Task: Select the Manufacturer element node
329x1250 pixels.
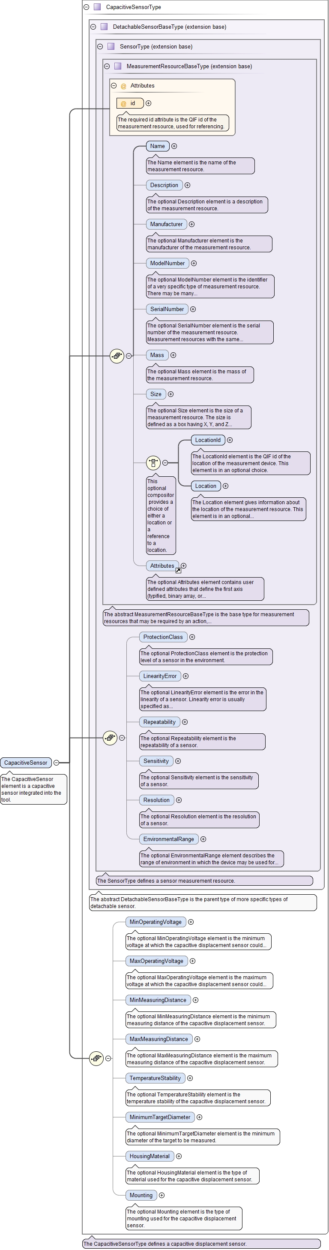Action: tap(167, 224)
